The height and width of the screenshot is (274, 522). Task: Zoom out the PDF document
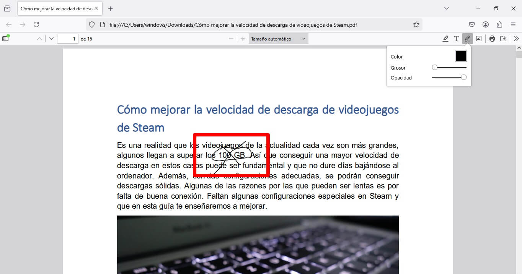pyautogui.click(x=231, y=39)
